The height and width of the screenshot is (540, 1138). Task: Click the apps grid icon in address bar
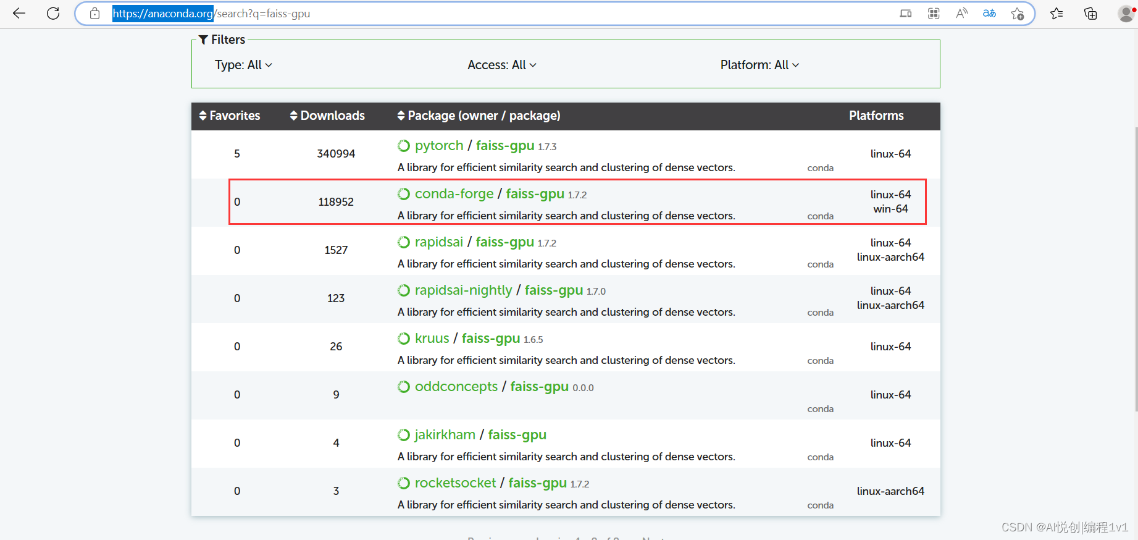click(934, 13)
